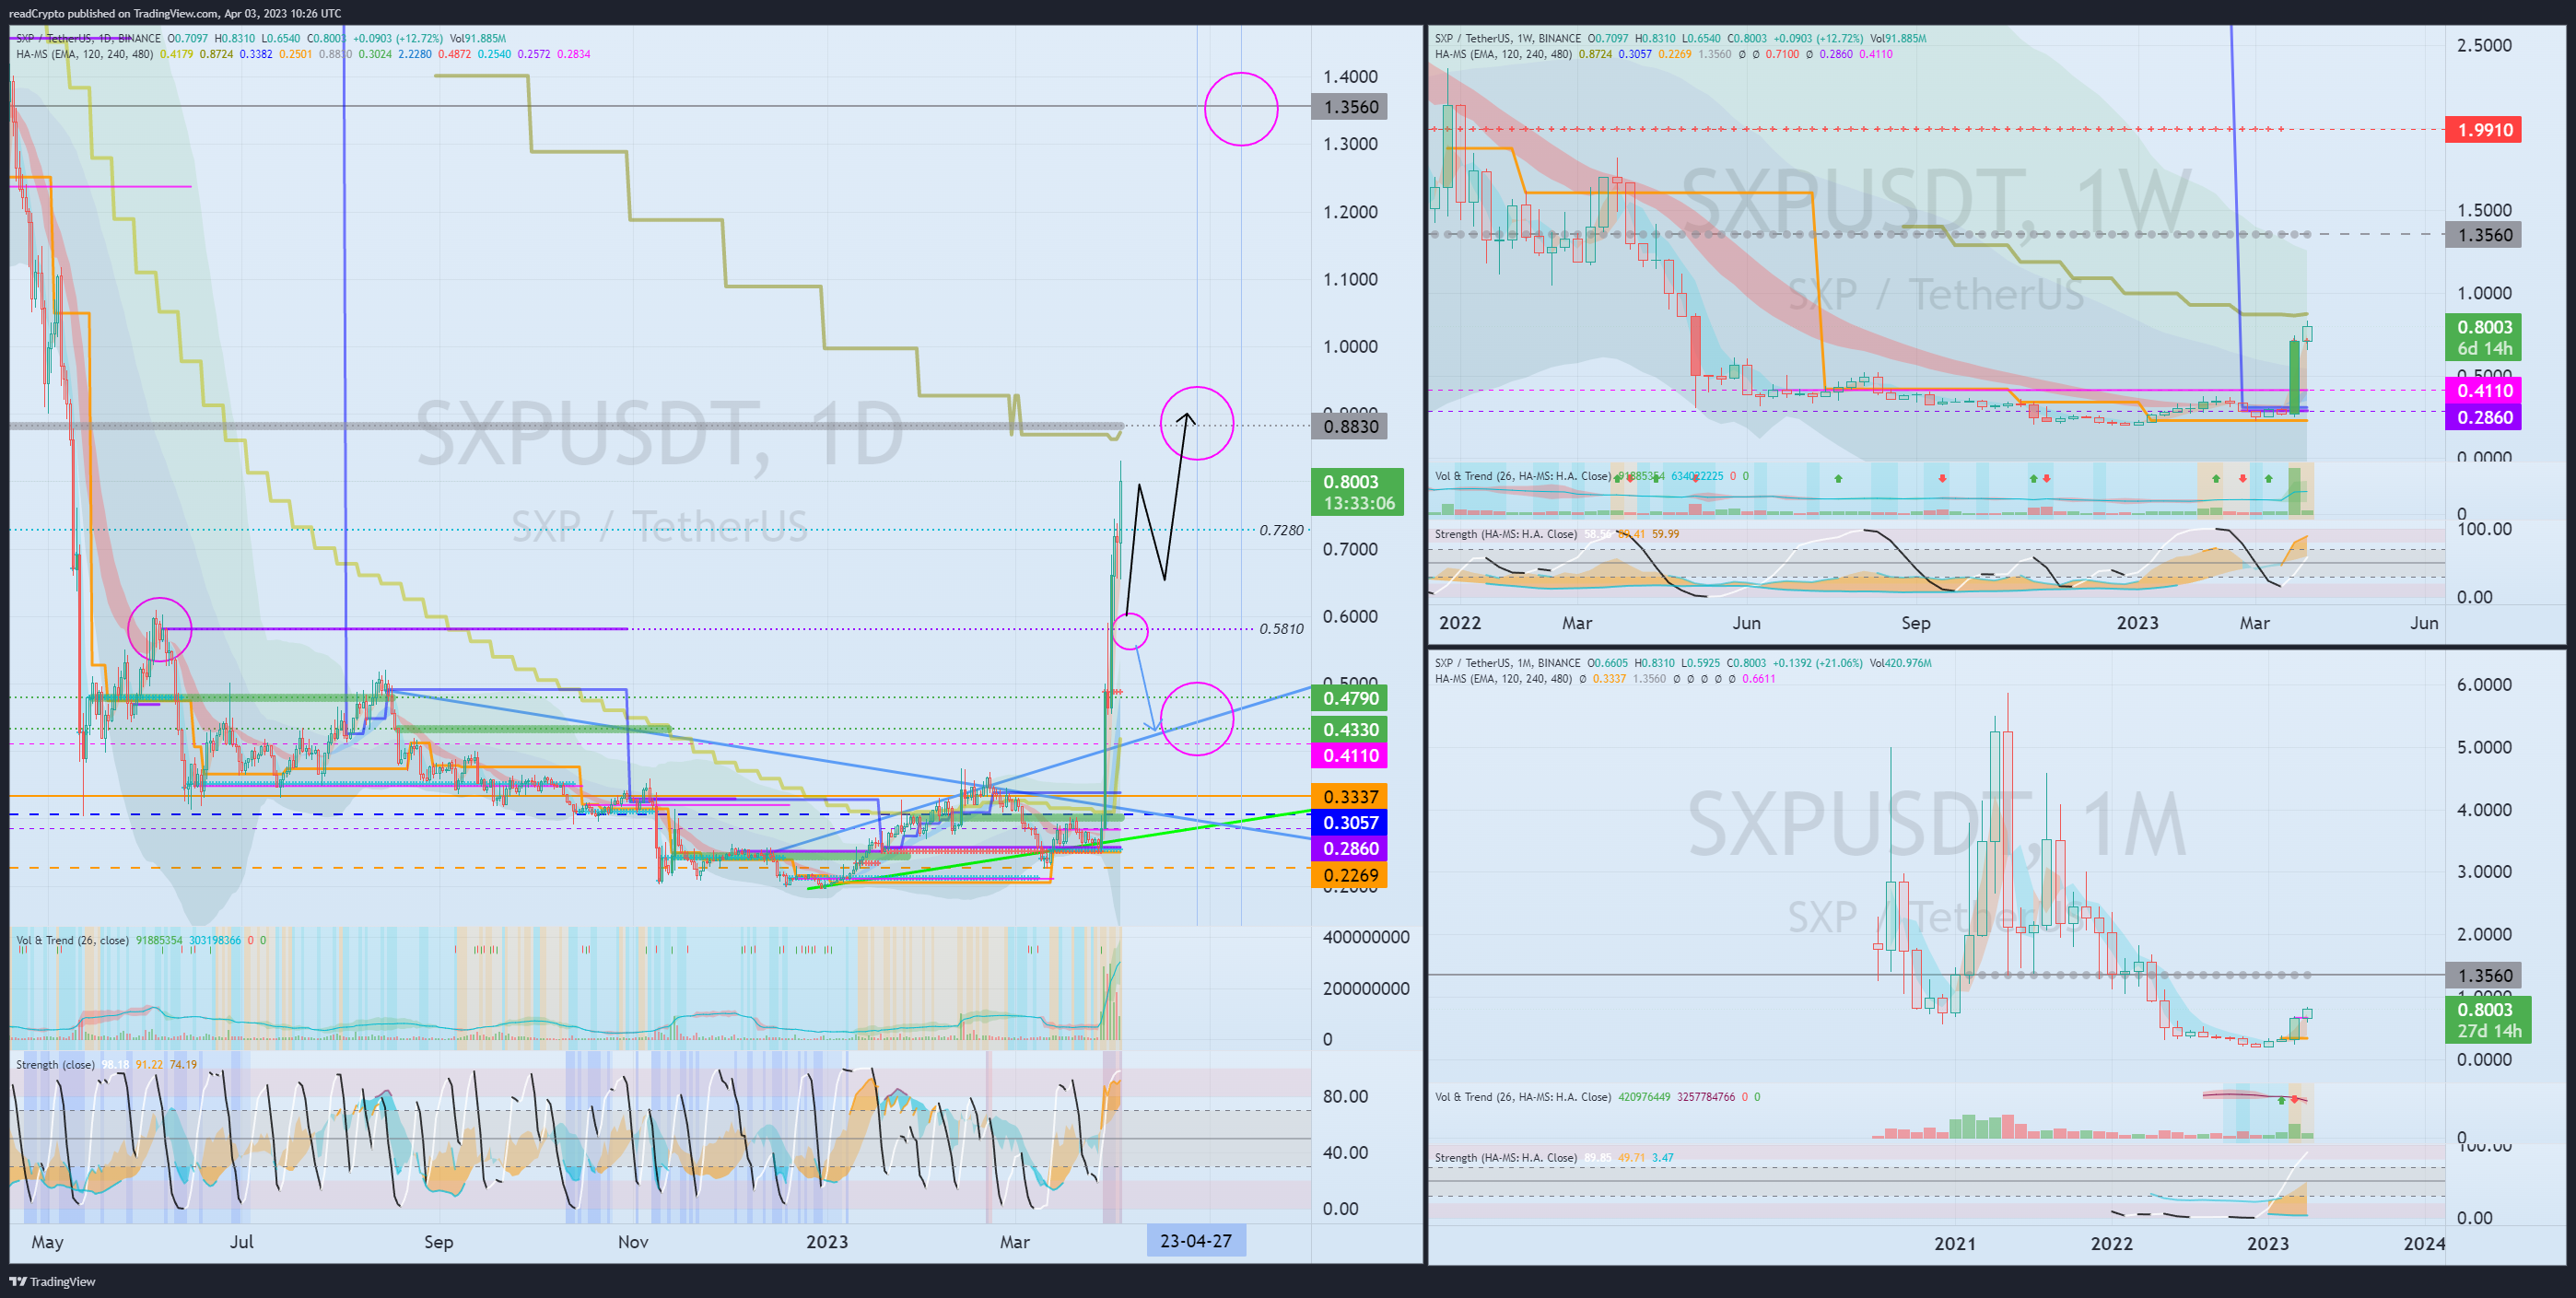Click the TradingView logo at bottom left

point(52,1281)
